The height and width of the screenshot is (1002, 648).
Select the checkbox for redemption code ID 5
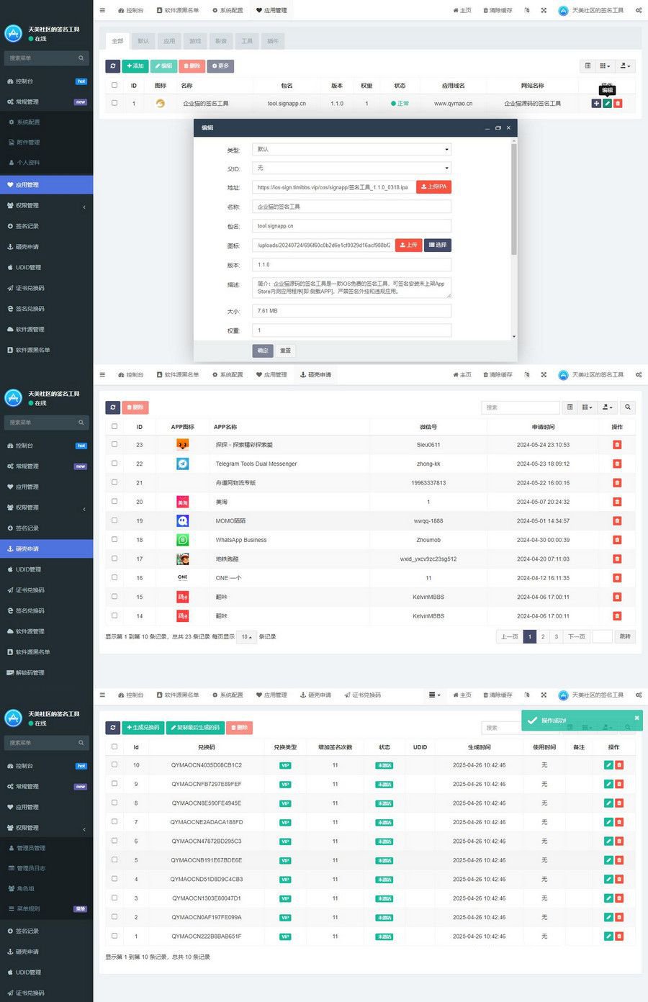[x=114, y=859]
